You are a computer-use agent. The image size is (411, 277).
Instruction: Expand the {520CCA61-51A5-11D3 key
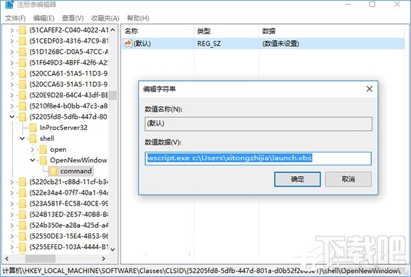coord(12,74)
